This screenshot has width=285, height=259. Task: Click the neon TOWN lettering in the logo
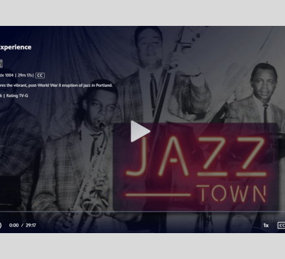coord(231,194)
